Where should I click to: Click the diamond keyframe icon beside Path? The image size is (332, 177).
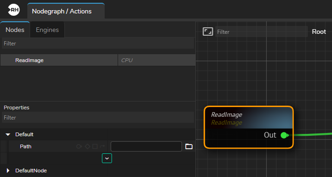click(88, 146)
